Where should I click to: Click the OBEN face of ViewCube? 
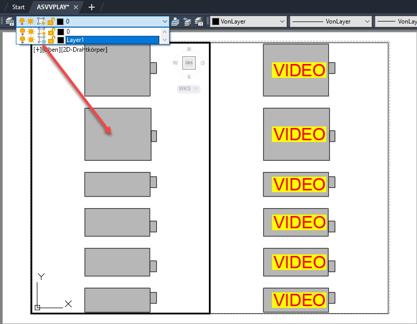click(x=189, y=63)
